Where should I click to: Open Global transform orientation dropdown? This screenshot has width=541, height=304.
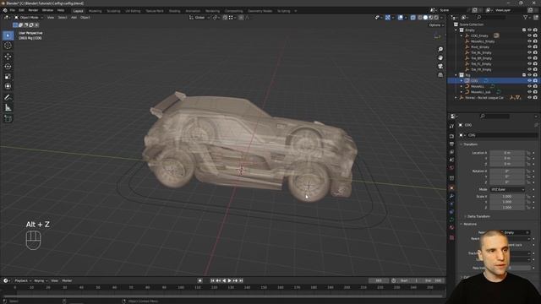coord(199,17)
